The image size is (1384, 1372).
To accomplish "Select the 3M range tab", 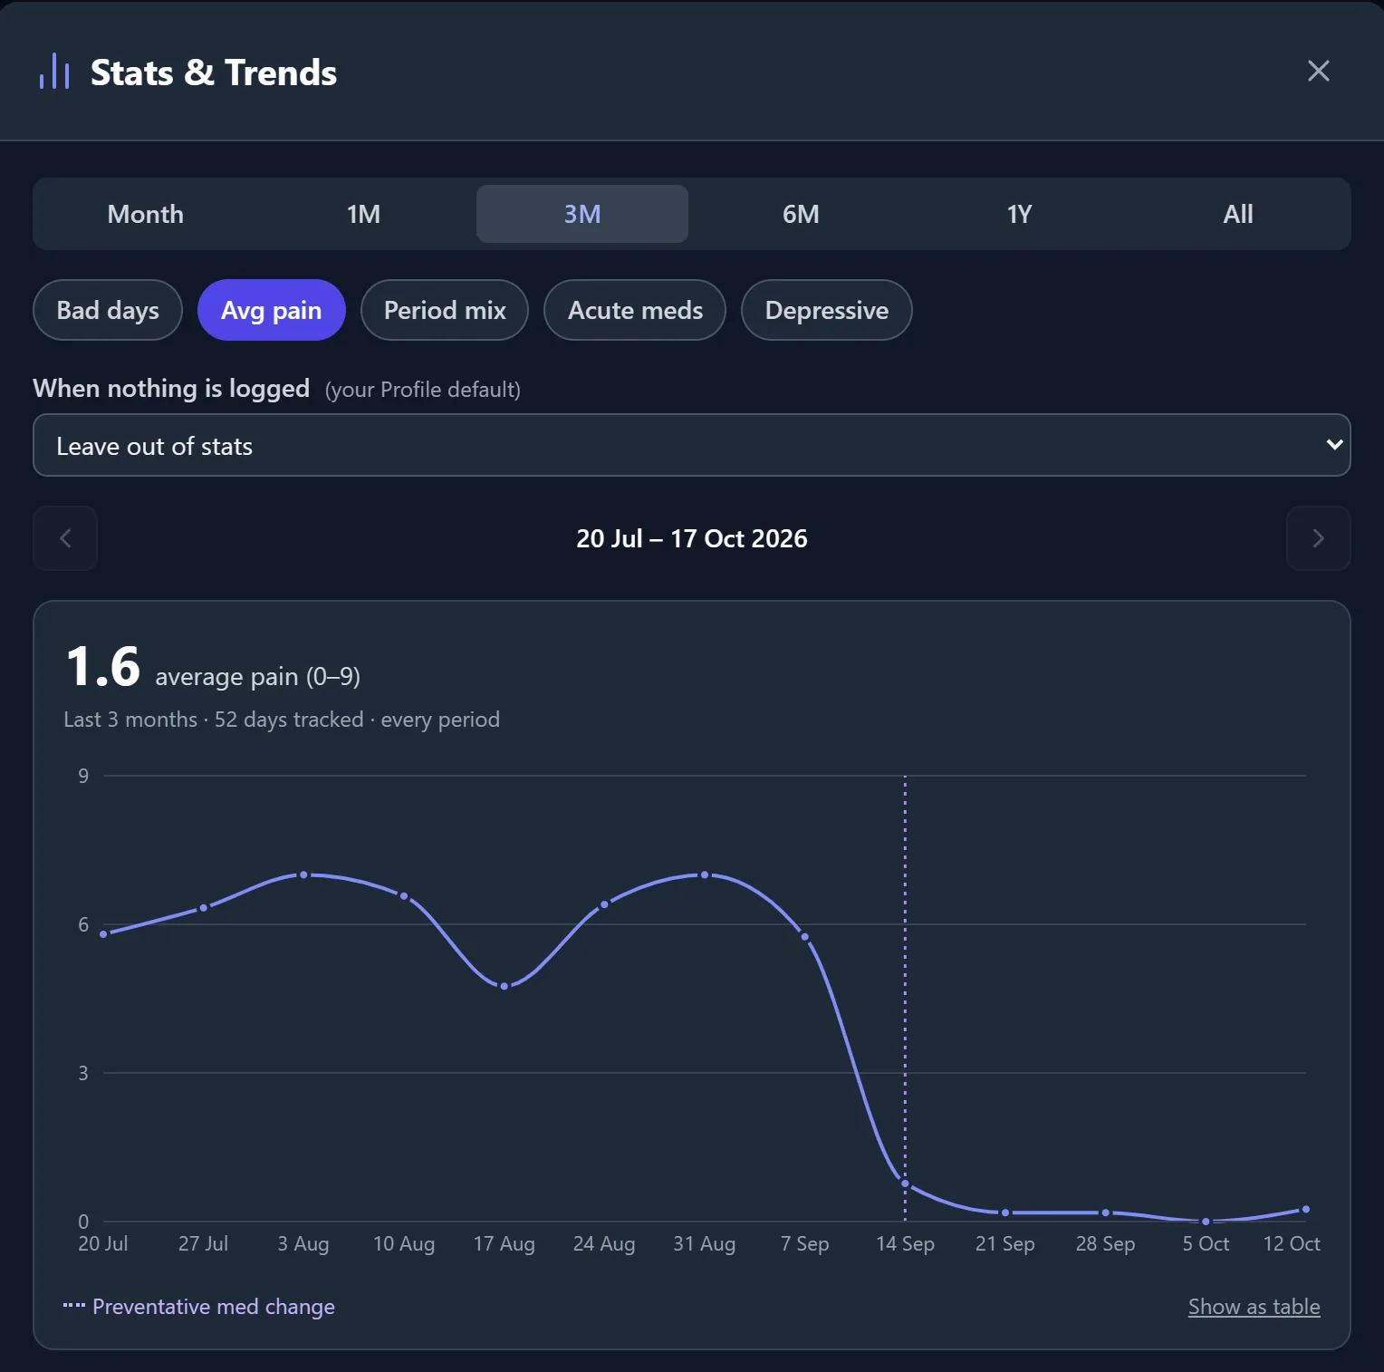I will pyautogui.click(x=582, y=214).
